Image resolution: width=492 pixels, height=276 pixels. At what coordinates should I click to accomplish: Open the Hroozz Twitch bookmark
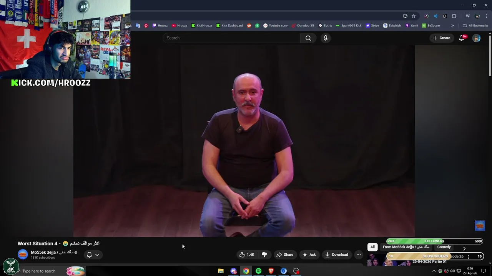tap(160, 26)
